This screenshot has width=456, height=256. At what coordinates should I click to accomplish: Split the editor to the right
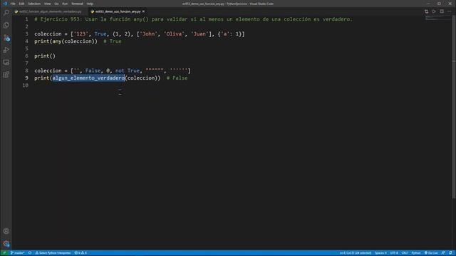[442, 11]
